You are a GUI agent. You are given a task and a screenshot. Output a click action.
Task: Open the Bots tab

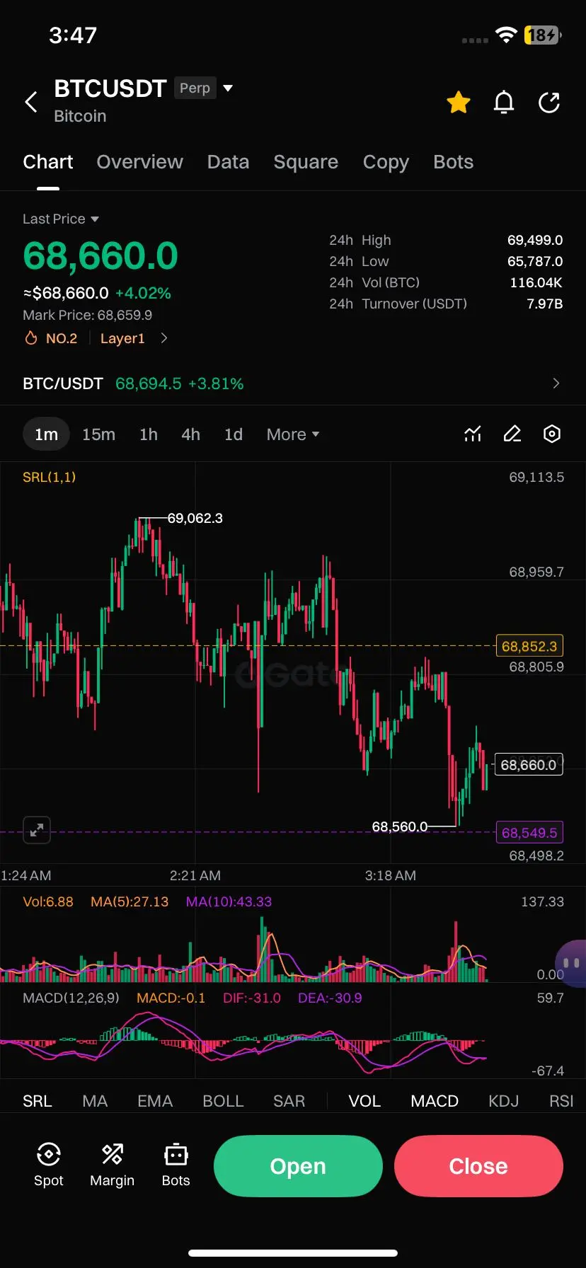click(453, 162)
